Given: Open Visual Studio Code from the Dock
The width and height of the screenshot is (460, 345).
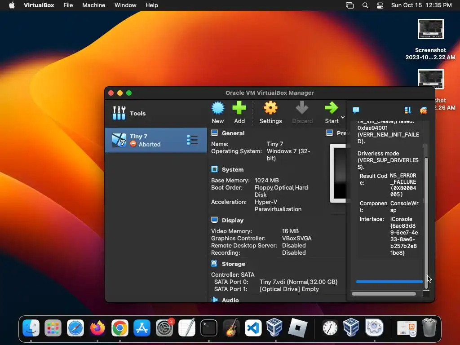Looking at the screenshot, I should pos(253,327).
